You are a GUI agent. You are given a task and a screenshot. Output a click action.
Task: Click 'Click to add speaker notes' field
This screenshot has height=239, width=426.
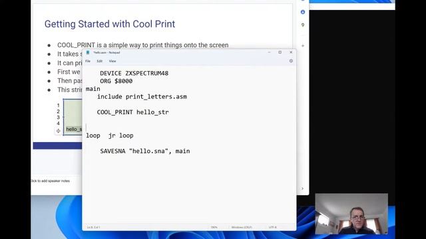pos(51,181)
